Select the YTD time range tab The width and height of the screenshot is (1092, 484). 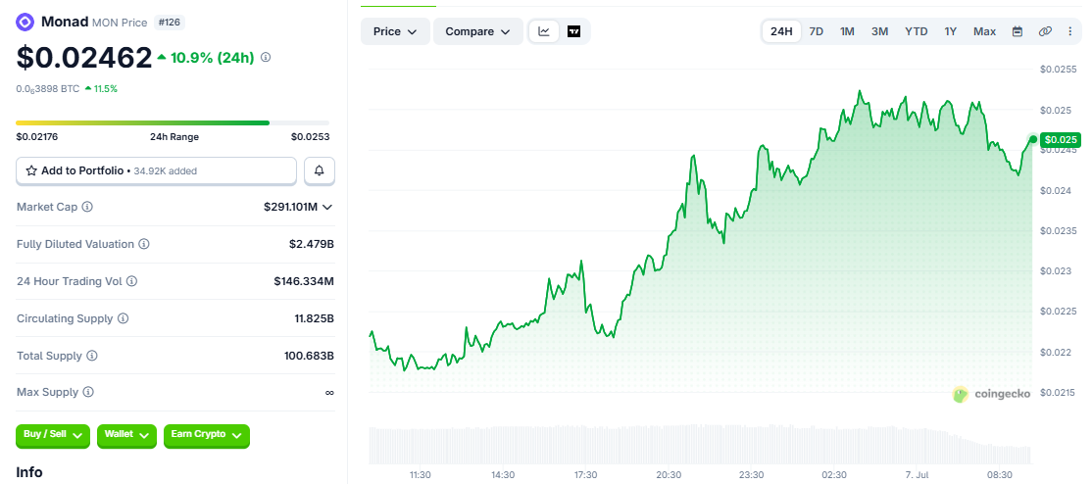pos(916,31)
